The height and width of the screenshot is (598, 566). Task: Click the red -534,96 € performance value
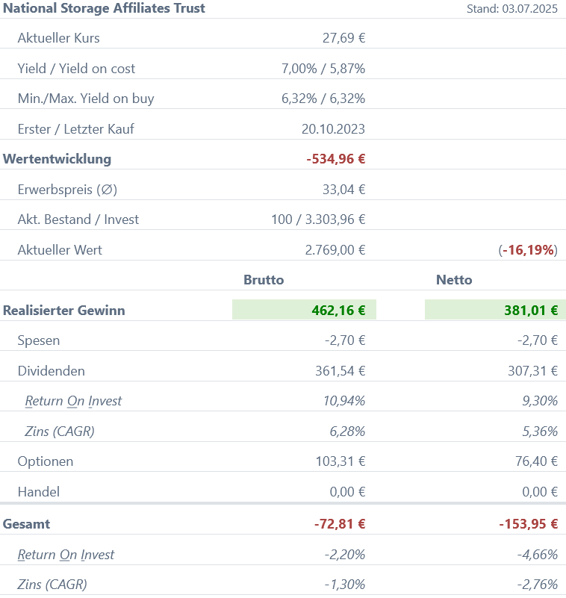[x=335, y=159]
